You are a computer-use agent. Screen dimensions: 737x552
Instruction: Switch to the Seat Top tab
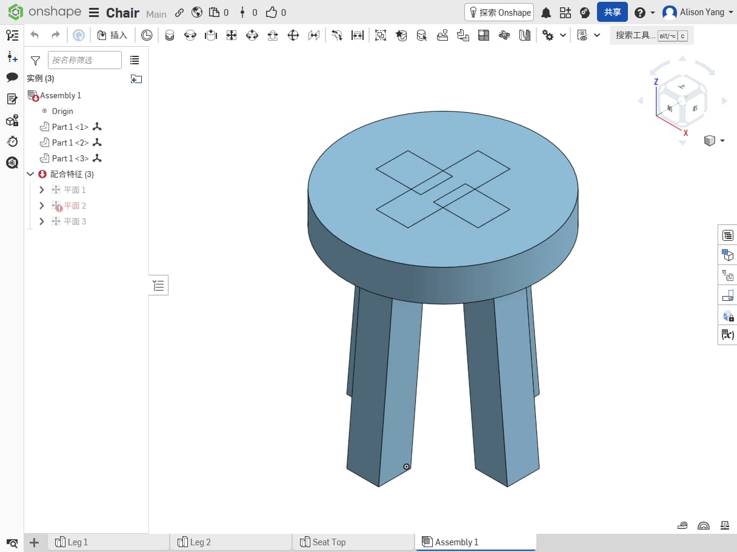[x=328, y=542]
